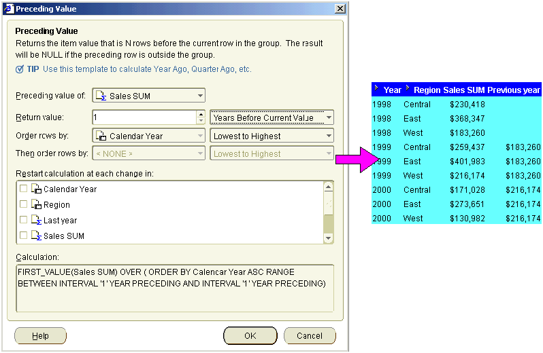Click the $273,651 cell for 2000 East
543x353 pixels.
[467, 204]
